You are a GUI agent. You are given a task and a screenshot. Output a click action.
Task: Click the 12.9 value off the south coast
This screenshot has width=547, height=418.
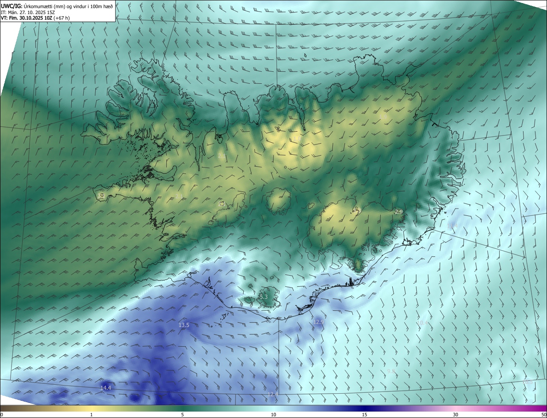click(x=318, y=322)
